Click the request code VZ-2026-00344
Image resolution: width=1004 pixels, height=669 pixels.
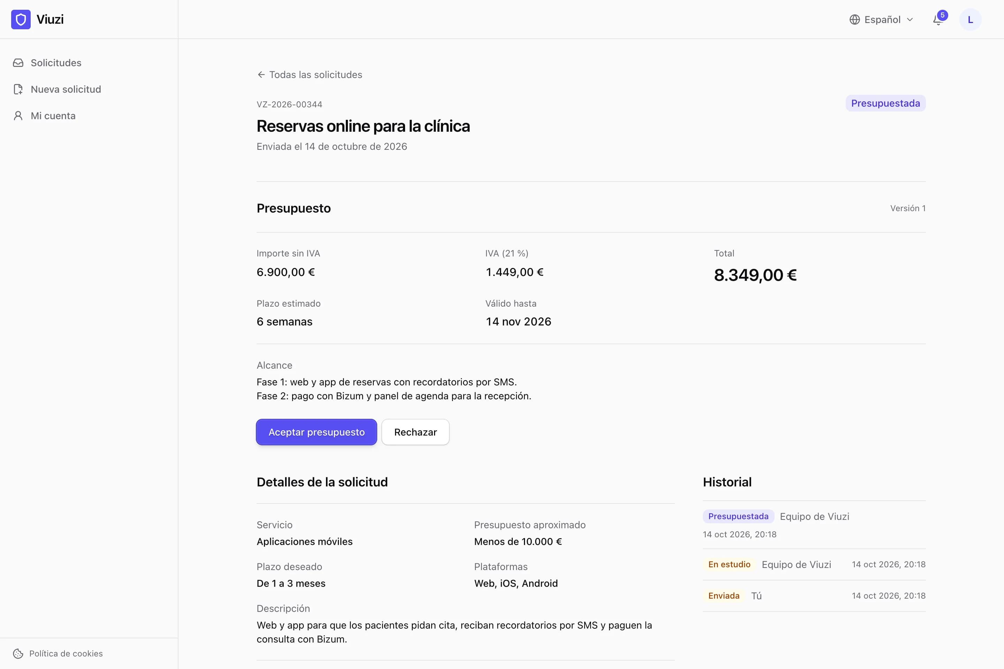(289, 105)
